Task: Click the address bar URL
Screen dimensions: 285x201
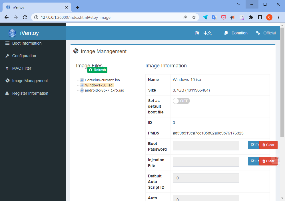Action: click(x=76, y=18)
